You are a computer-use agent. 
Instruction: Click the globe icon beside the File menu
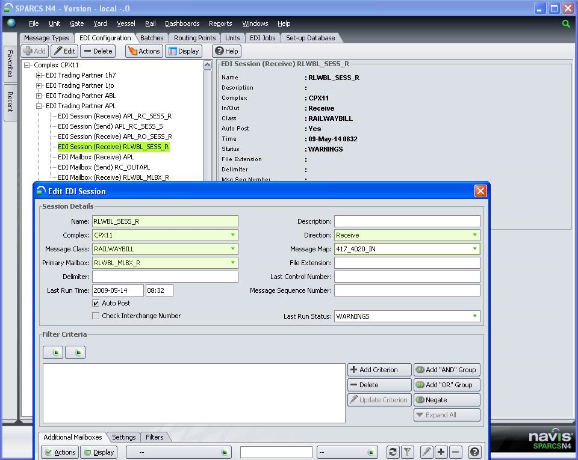[11, 23]
